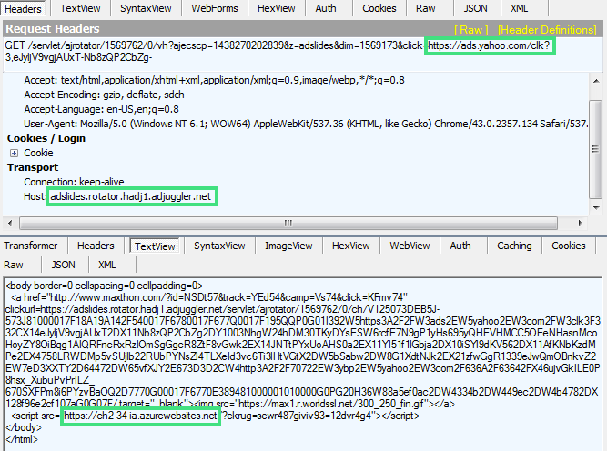Open response SyntaxView tab
The height and width of the screenshot is (451, 607).
(219, 246)
